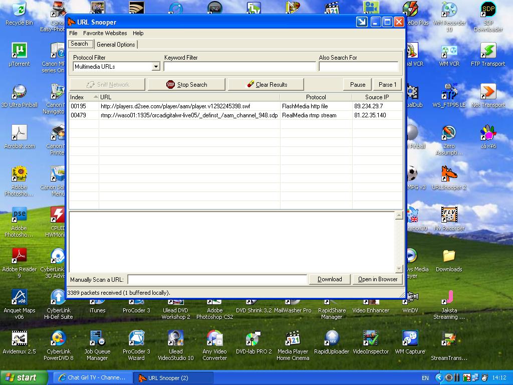Open the Recycle Bin desktop icon
The width and height of the screenshot is (513, 385).
point(20,13)
